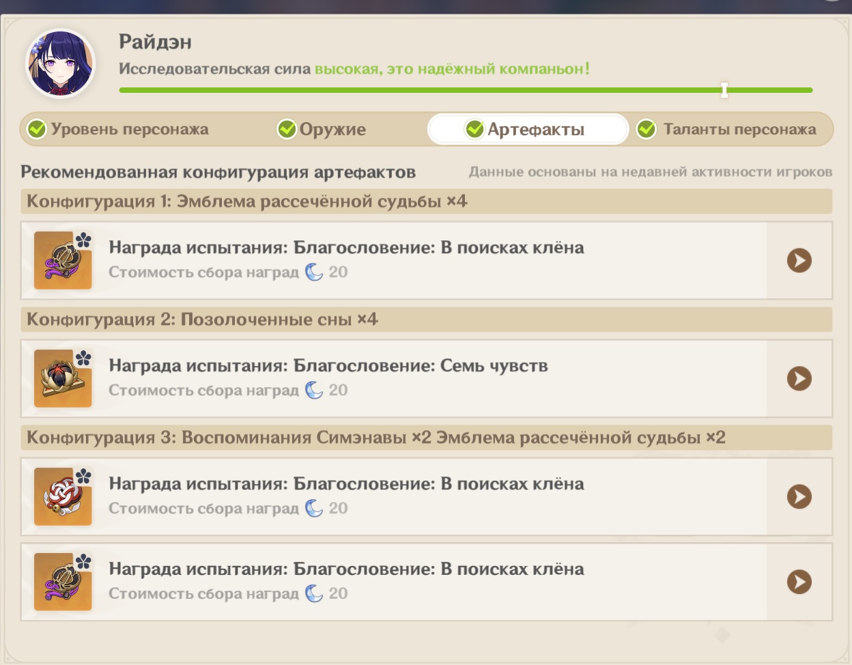Click text высокая, это надёжный компаньон!
Viewport: 852px width, 665px height.
coord(452,69)
